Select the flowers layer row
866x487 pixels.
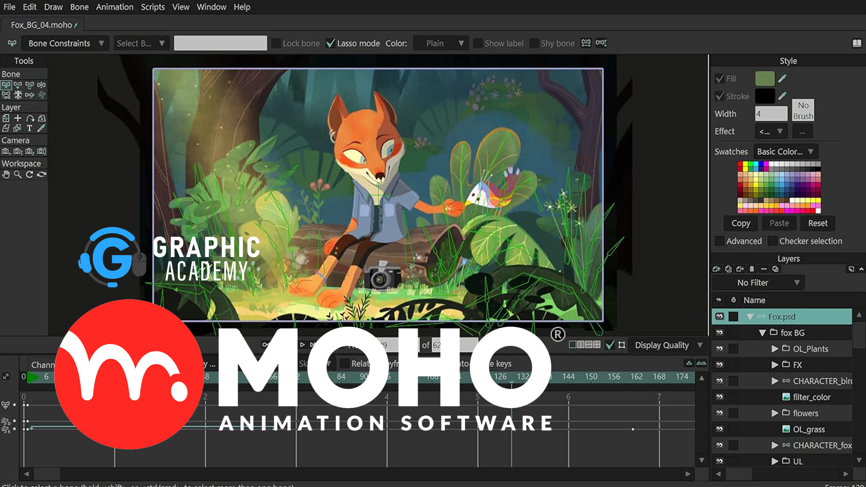[x=806, y=413]
